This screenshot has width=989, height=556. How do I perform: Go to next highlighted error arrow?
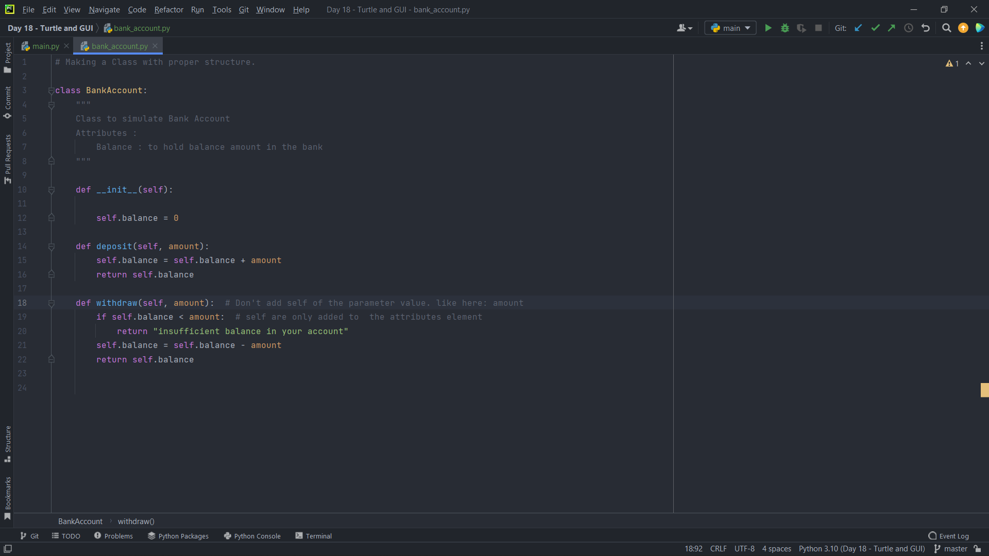click(982, 63)
